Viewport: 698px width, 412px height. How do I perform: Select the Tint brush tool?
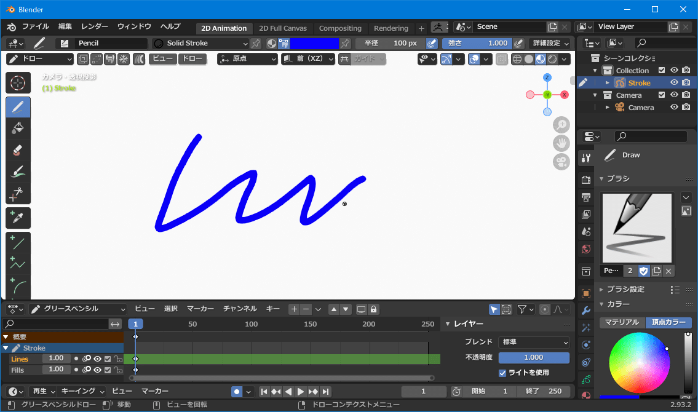tap(18, 172)
